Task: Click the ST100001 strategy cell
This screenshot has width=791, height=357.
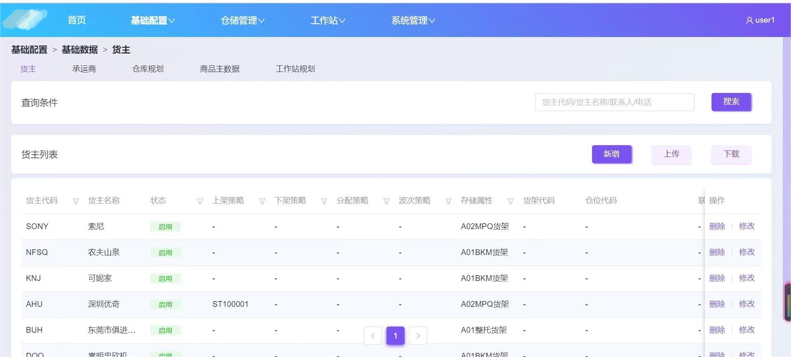Action: coord(230,304)
